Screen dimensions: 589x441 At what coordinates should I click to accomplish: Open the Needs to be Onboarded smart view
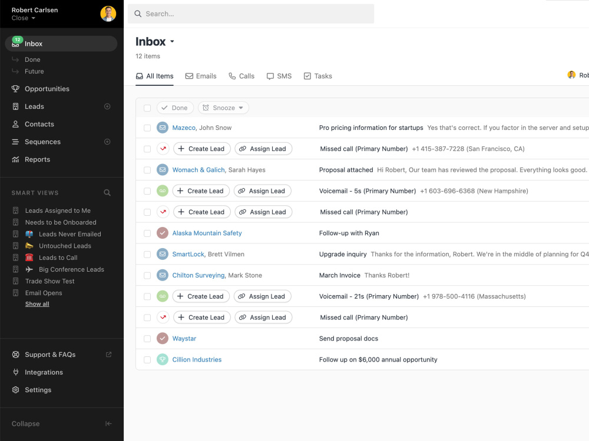click(x=61, y=222)
